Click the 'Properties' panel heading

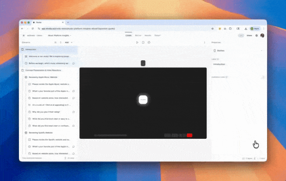pos(216,42)
